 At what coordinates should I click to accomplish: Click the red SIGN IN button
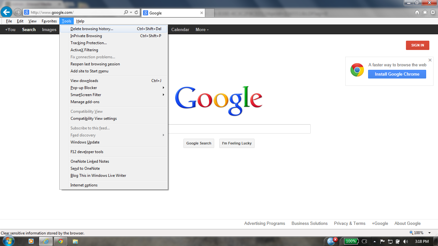(417, 45)
